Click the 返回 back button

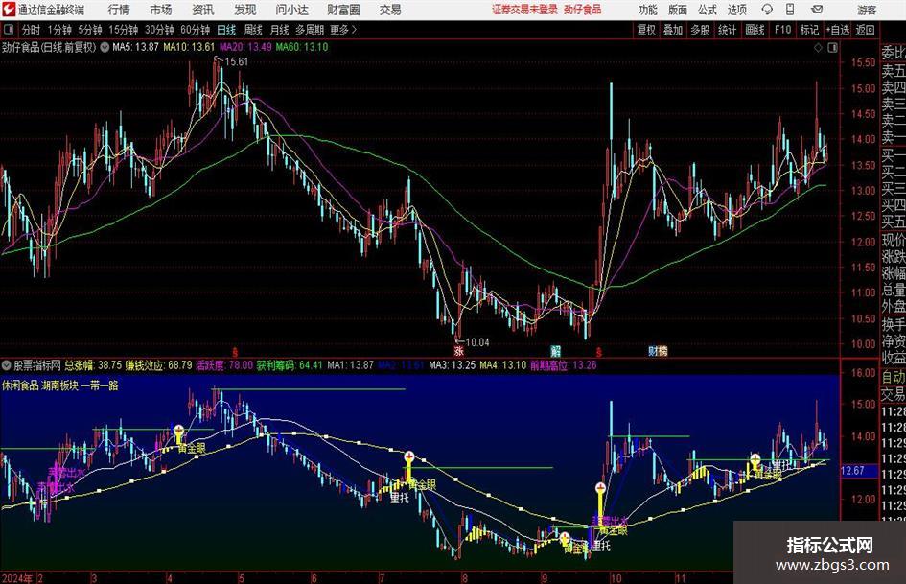[x=865, y=30]
